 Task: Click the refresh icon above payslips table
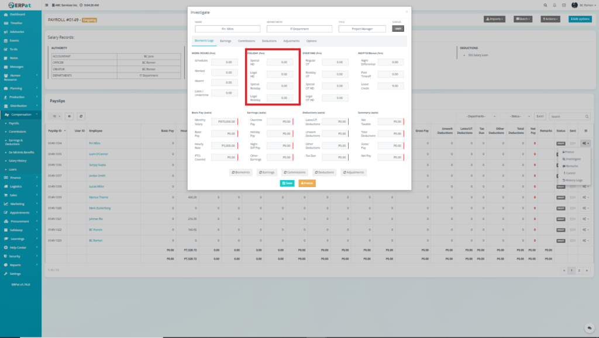tap(81, 116)
